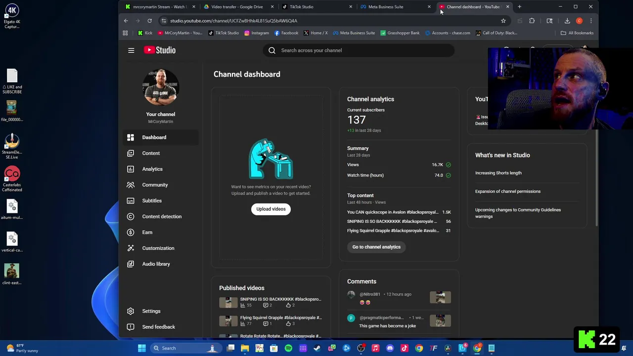Click the Settings gear icon in sidebar

tap(131, 311)
